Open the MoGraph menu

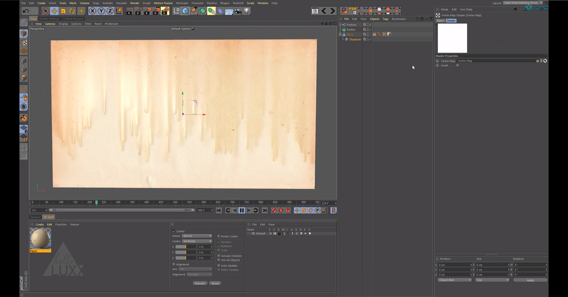(182, 3)
